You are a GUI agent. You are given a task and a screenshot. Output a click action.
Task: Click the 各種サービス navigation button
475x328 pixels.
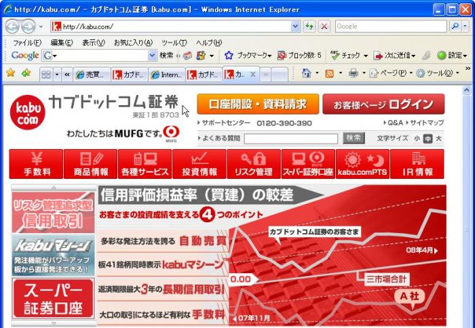click(x=145, y=164)
